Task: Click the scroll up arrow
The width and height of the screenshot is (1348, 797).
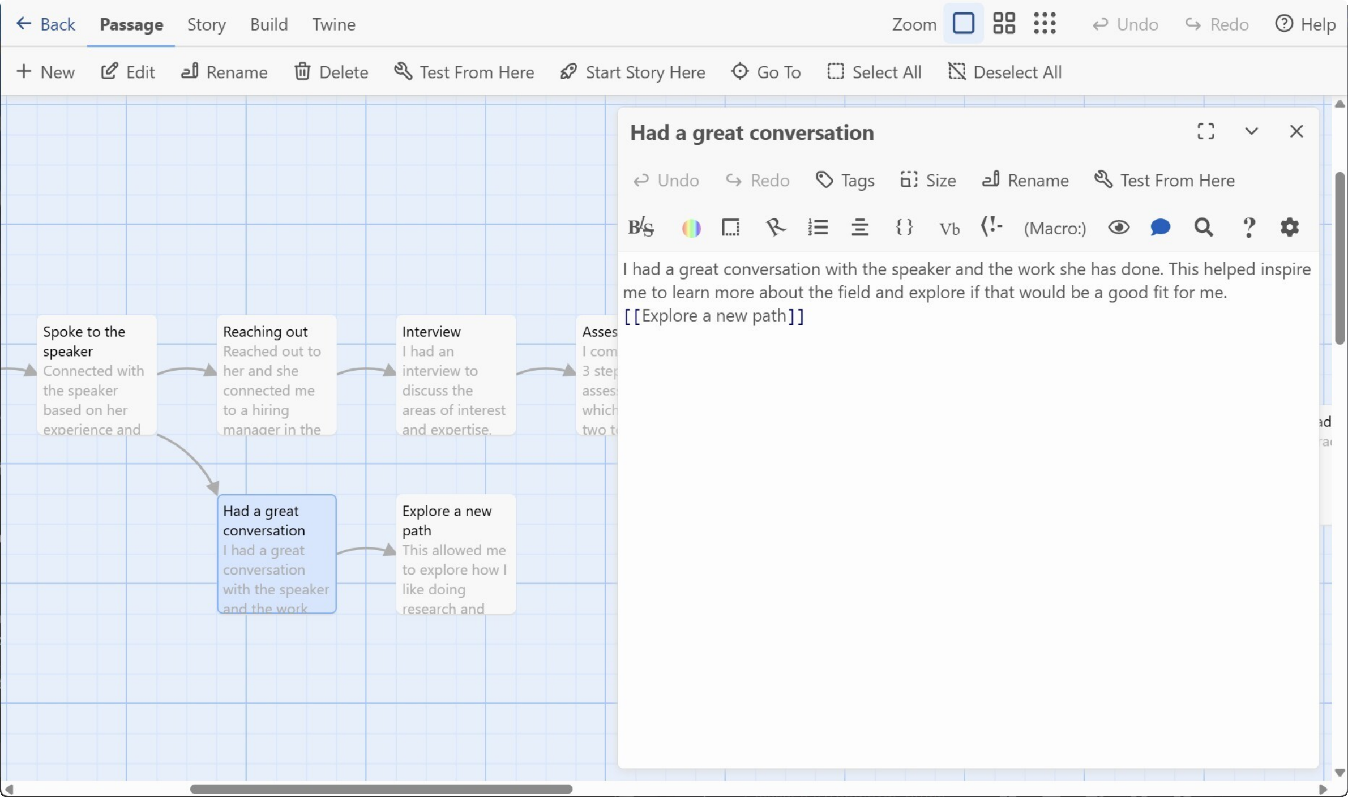Action: point(1340,104)
